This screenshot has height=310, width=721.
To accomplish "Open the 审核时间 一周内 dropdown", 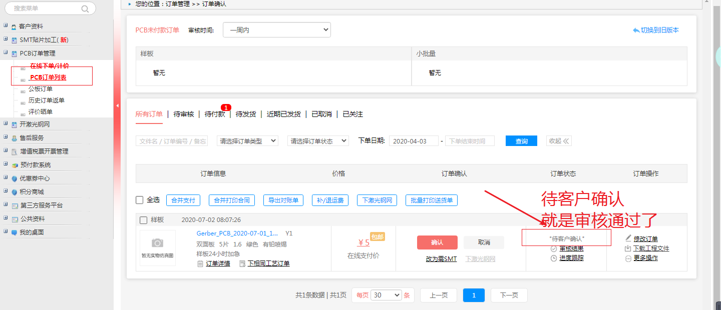I will [x=276, y=30].
